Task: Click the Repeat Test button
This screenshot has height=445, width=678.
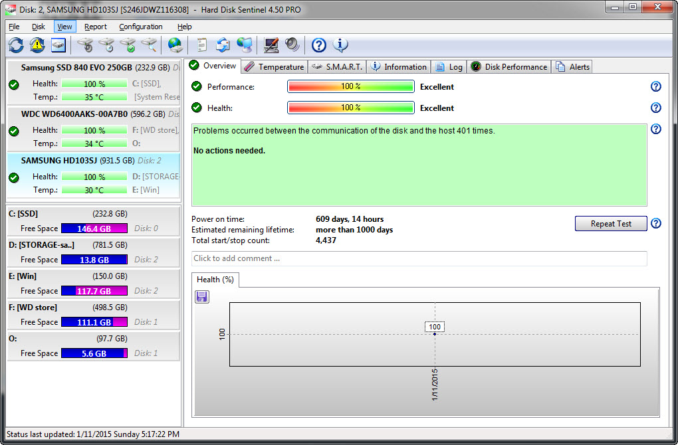Action: pos(611,223)
